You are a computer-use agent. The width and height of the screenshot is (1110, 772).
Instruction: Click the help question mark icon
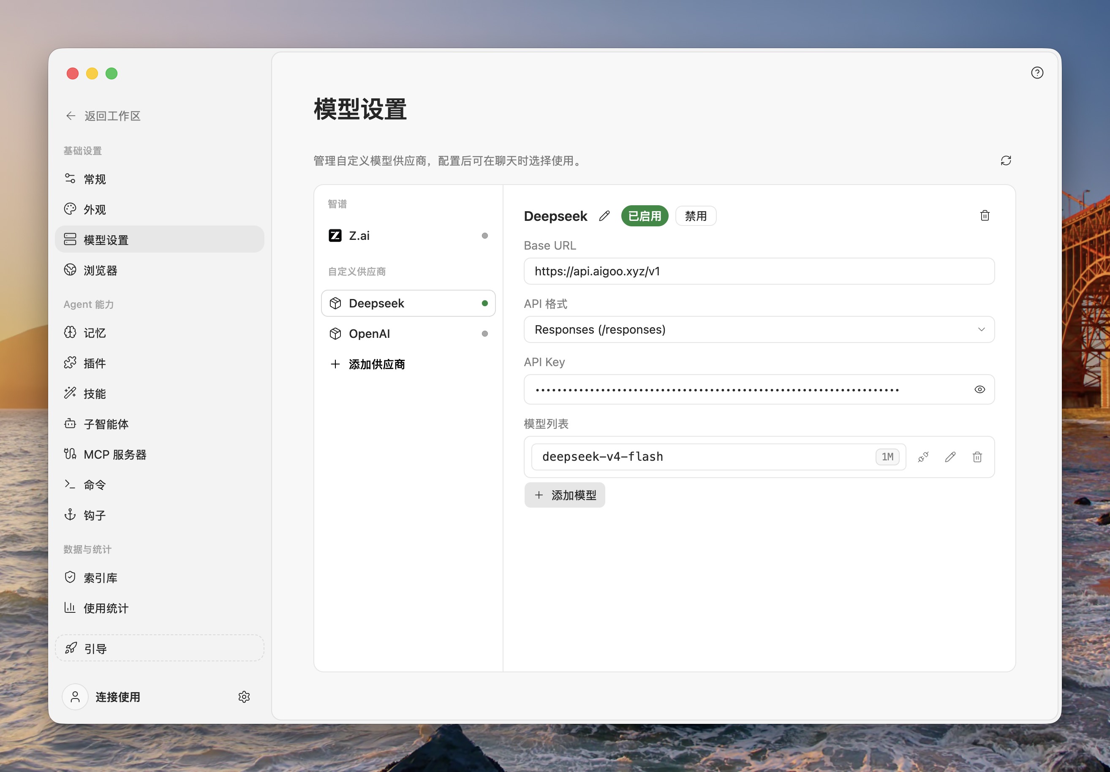(1037, 73)
